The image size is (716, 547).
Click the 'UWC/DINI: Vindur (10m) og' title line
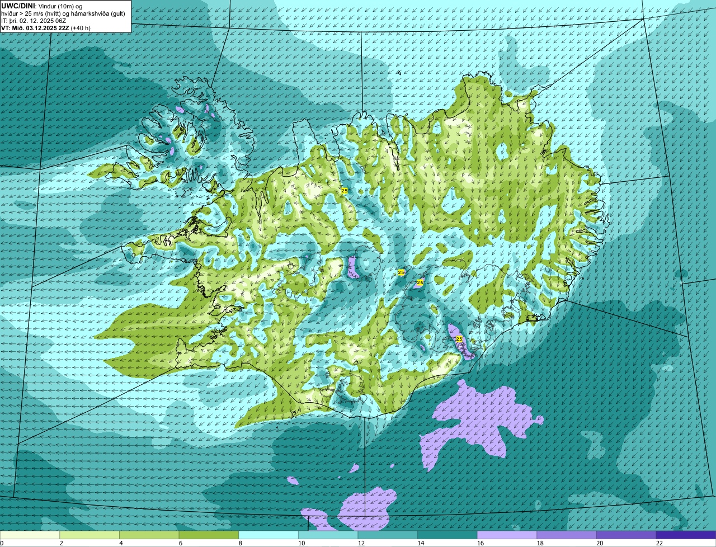point(42,6)
